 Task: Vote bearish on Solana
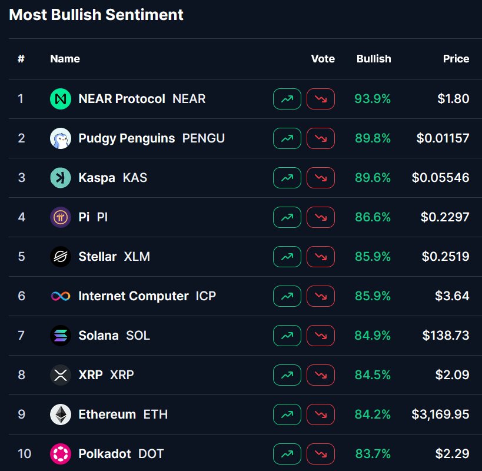(x=321, y=336)
